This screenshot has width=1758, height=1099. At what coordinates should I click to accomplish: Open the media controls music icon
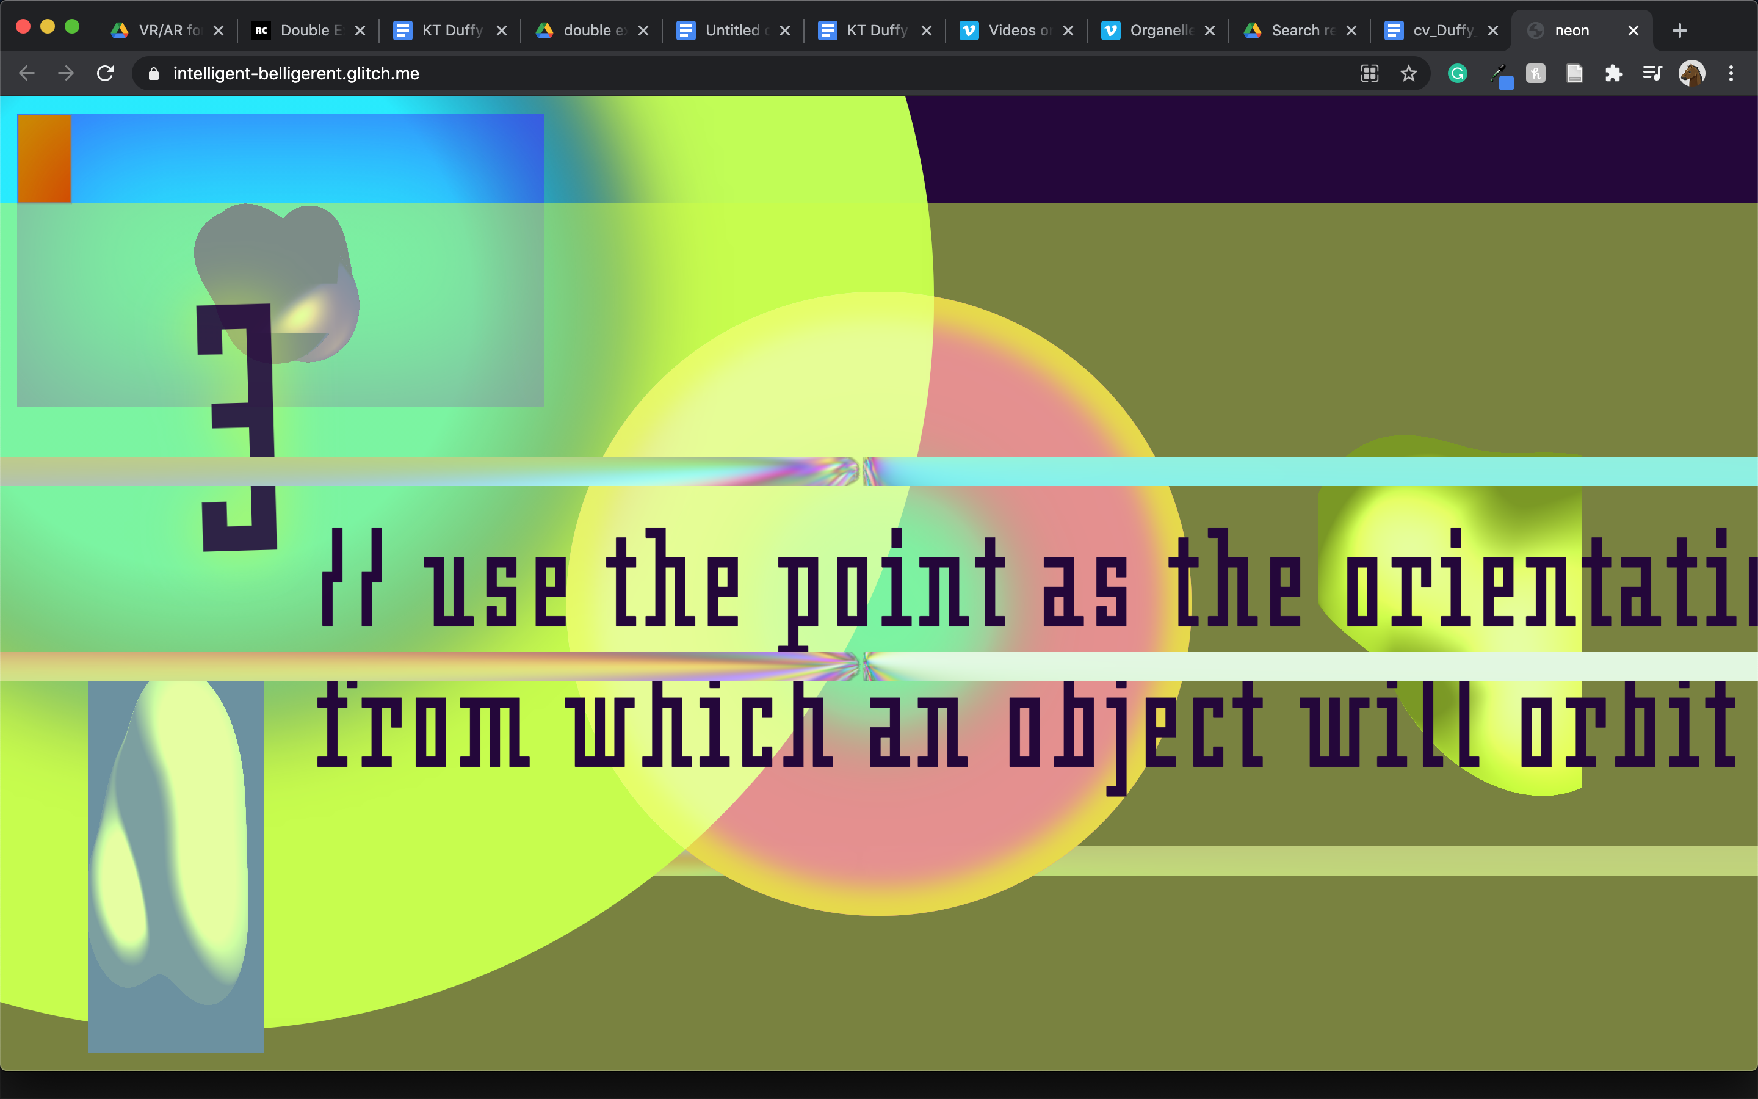click(1652, 73)
